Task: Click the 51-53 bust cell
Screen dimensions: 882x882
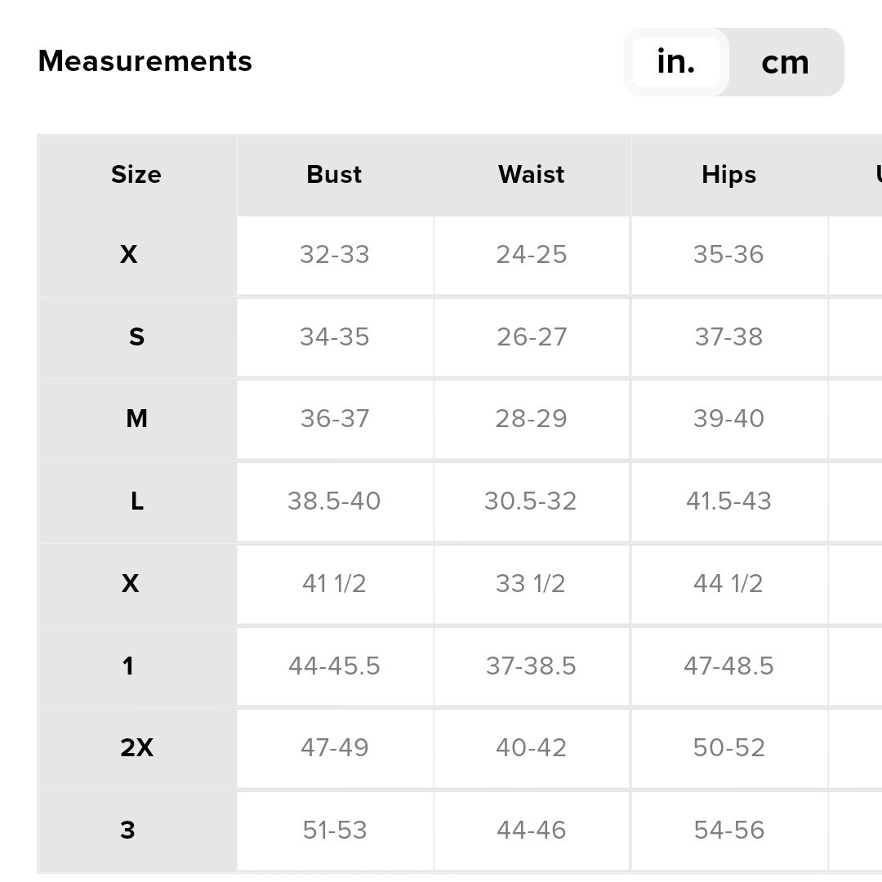Action: (x=335, y=831)
